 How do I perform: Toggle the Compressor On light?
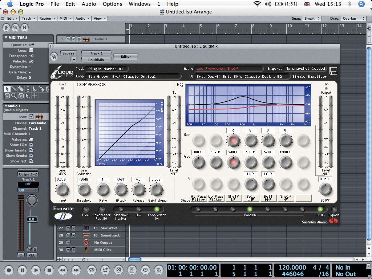(x=156, y=210)
